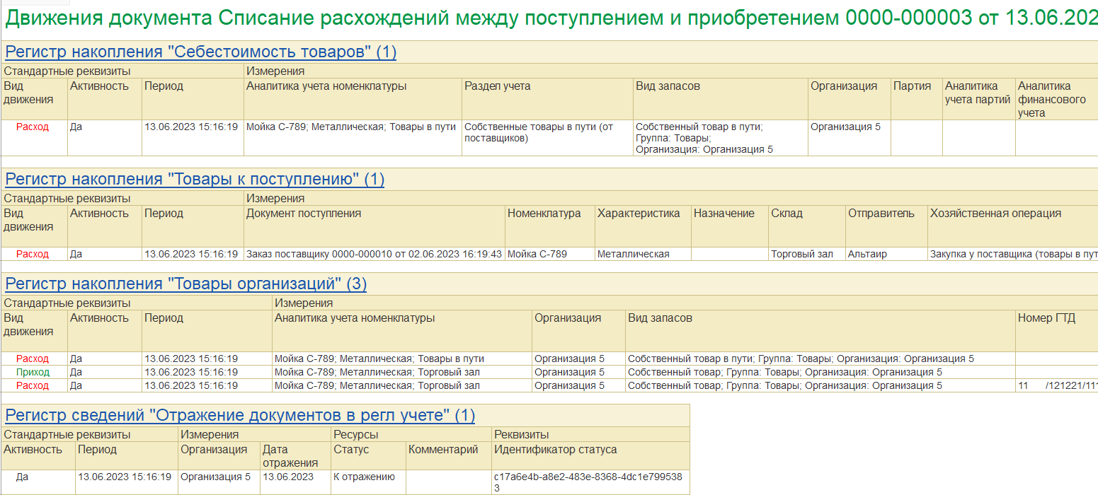The width and height of the screenshot is (1098, 495).
Task: Select the "Номенклатура" column header
Action: tap(550, 226)
